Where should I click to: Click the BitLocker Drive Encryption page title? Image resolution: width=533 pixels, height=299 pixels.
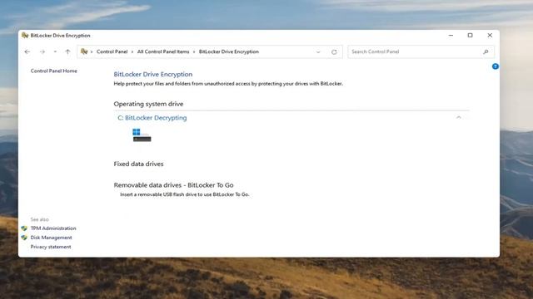pyautogui.click(x=153, y=74)
